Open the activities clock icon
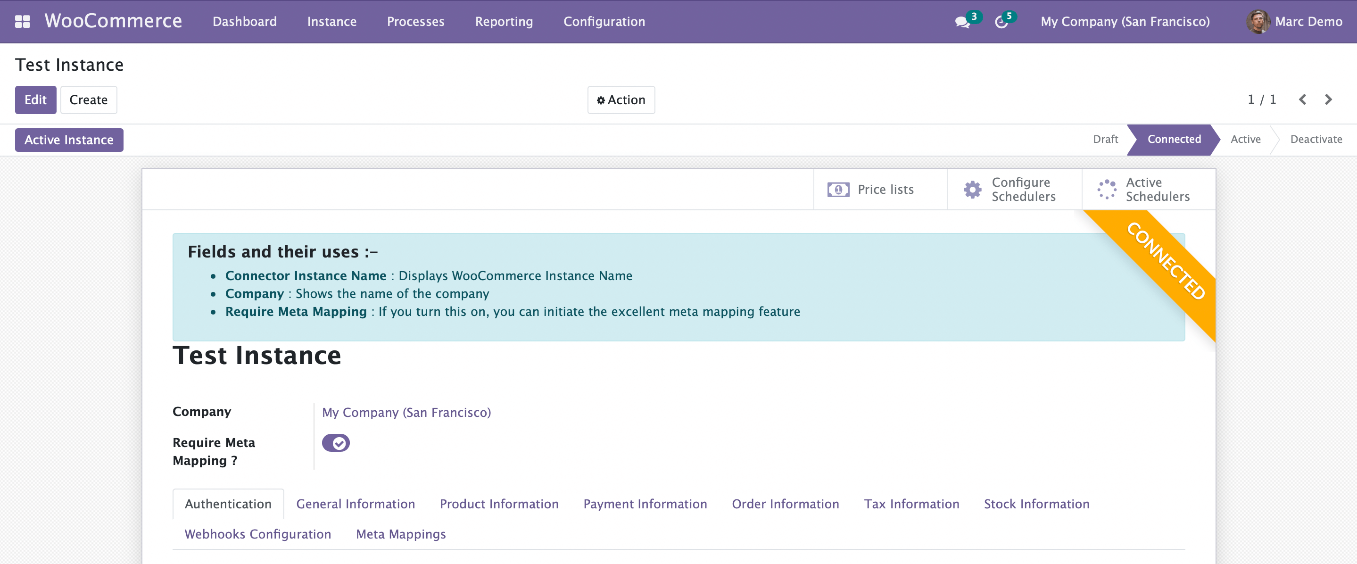 pyautogui.click(x=1001, y=22)
